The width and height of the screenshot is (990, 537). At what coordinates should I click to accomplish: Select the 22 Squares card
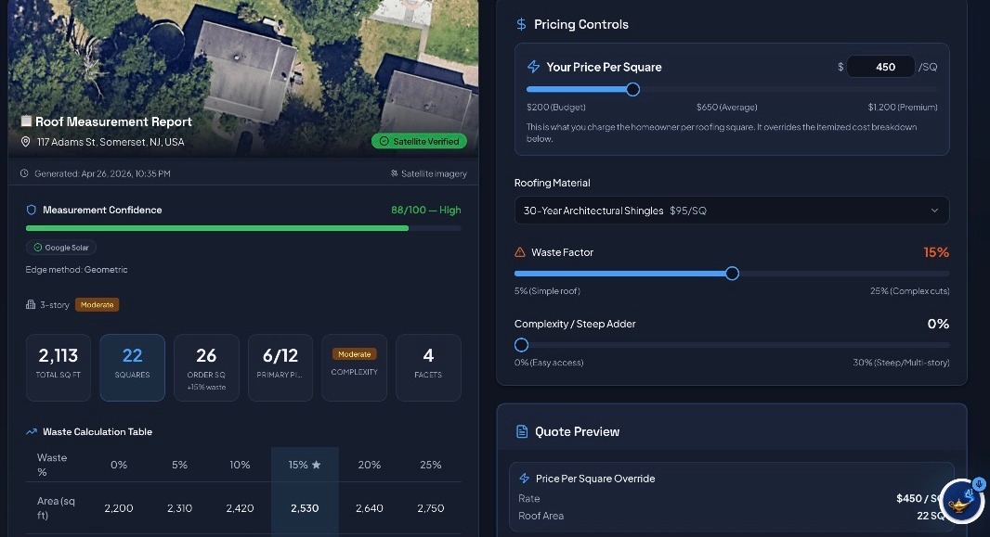point(132,367)
